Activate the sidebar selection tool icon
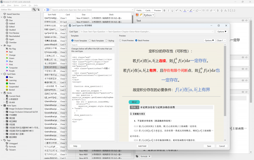Screen dimensions: 254x160 coord(38,10)
